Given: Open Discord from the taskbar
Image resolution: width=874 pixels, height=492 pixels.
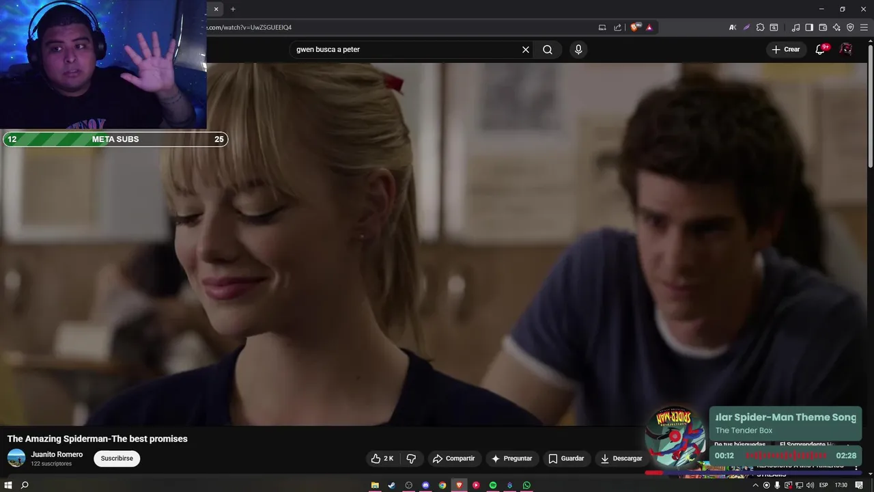Looking at the screenshot, I should click(x=425, y=485).
